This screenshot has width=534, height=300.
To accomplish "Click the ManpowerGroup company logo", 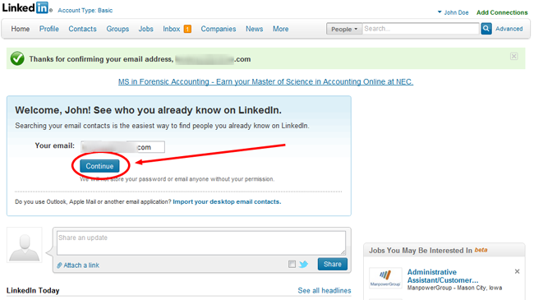I will click(385, 278).
